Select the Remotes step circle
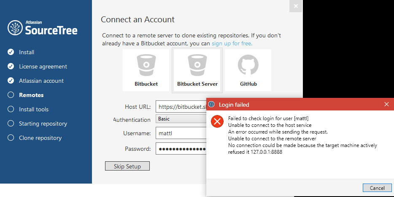The height and width of the screenshot is (197, 394). tap(11, 95)
